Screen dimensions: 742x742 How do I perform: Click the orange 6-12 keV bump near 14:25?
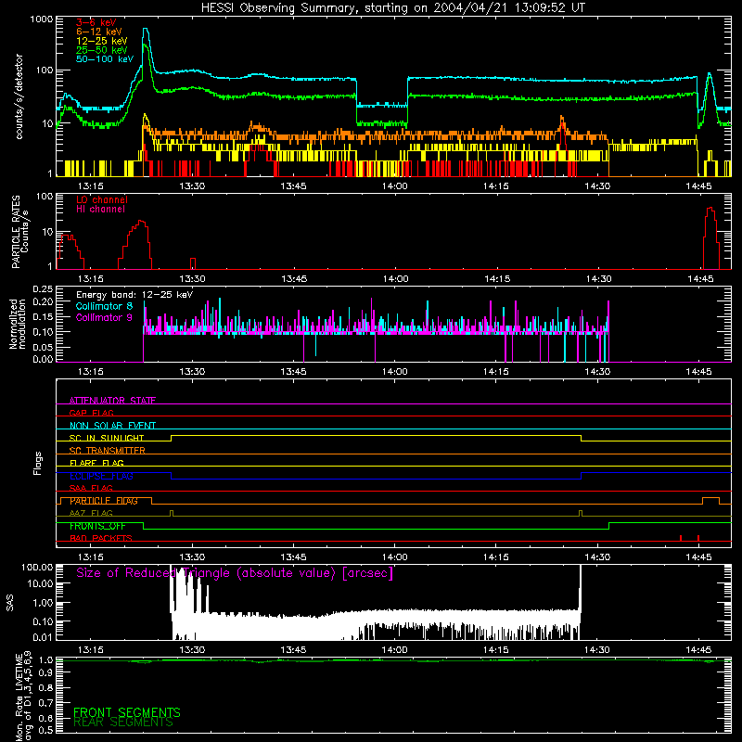(x=562, y=119)
